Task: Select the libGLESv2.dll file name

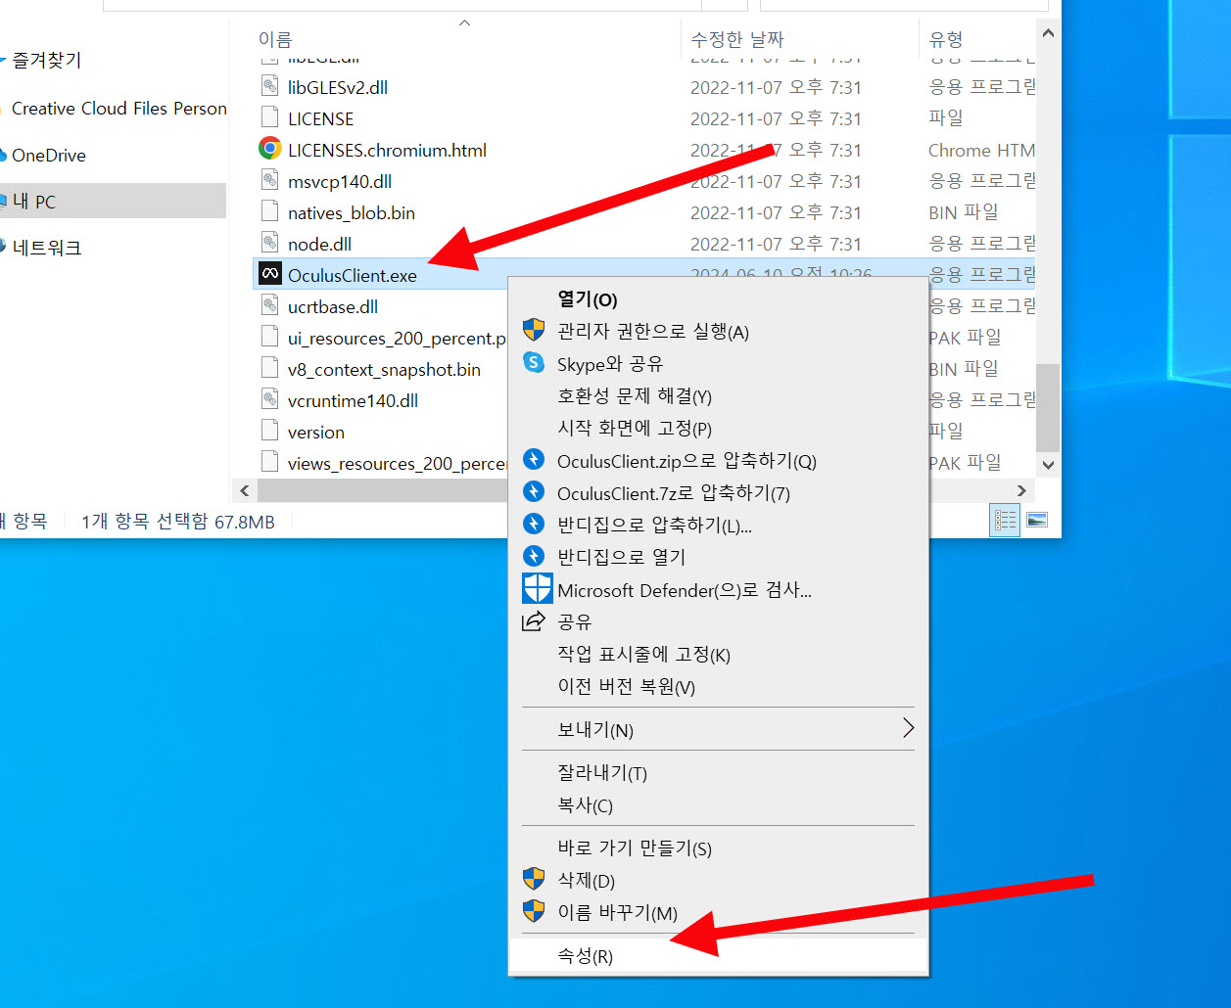Action: coord(338,87)
